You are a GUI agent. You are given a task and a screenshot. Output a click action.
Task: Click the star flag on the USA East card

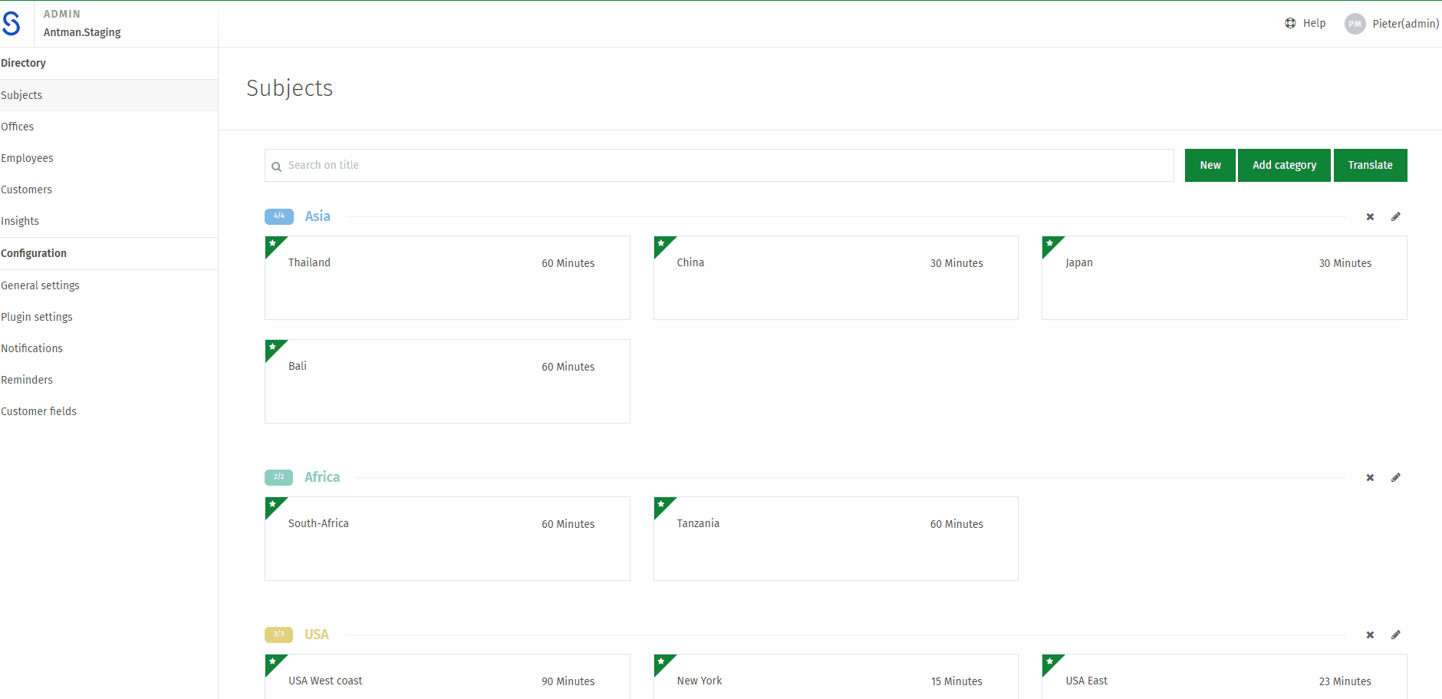click(1050, 662)
